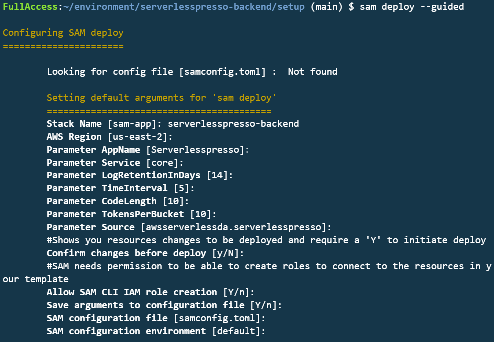Viewport: 494px width, 342px height.
Task: Click the FullAccess prompt label
Action: (x=30, y=7)
